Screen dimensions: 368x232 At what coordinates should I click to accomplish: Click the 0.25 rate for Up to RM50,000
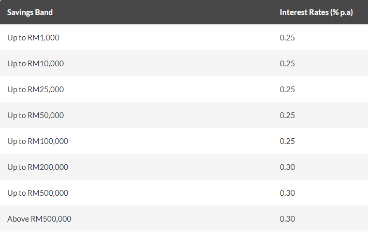(x=287, y=115)
